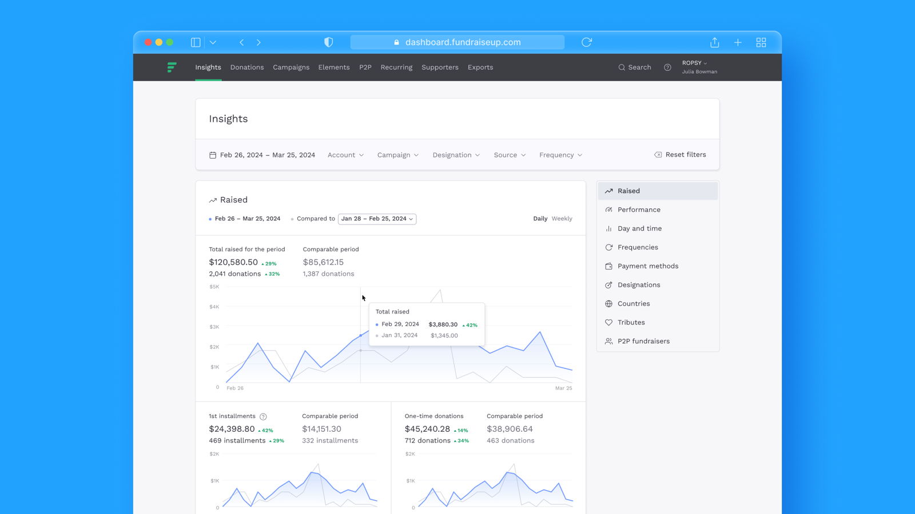Expand the Frequency filter dropdown
The image size is (915, 514).
pos(560,155)
